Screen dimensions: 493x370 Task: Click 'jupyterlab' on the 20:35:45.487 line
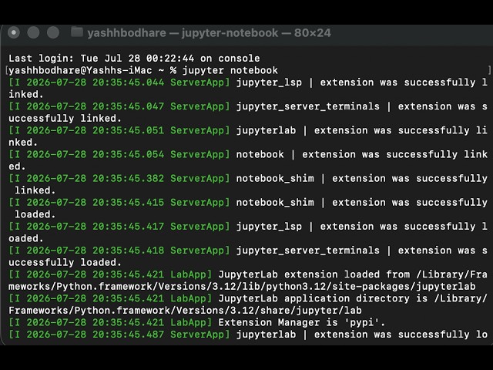(x=266, y=335)
